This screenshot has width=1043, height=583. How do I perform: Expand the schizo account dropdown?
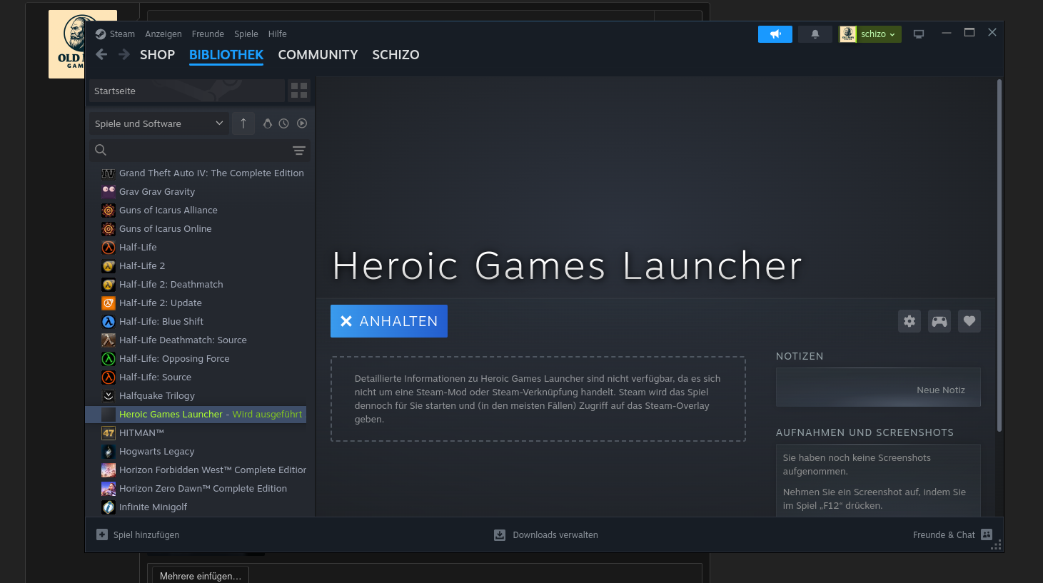pyautogui.click(x=870, y=34)
